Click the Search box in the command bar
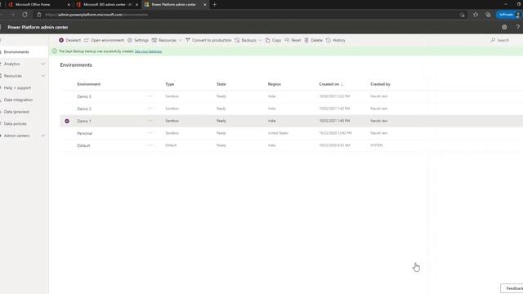This screenshot has width=523, height=294. pyautogui.click(x=500, y=40)
